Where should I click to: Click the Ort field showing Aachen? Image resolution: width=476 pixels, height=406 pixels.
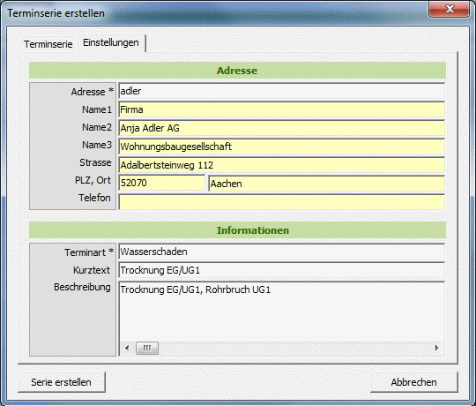click(x=327, y=184)
